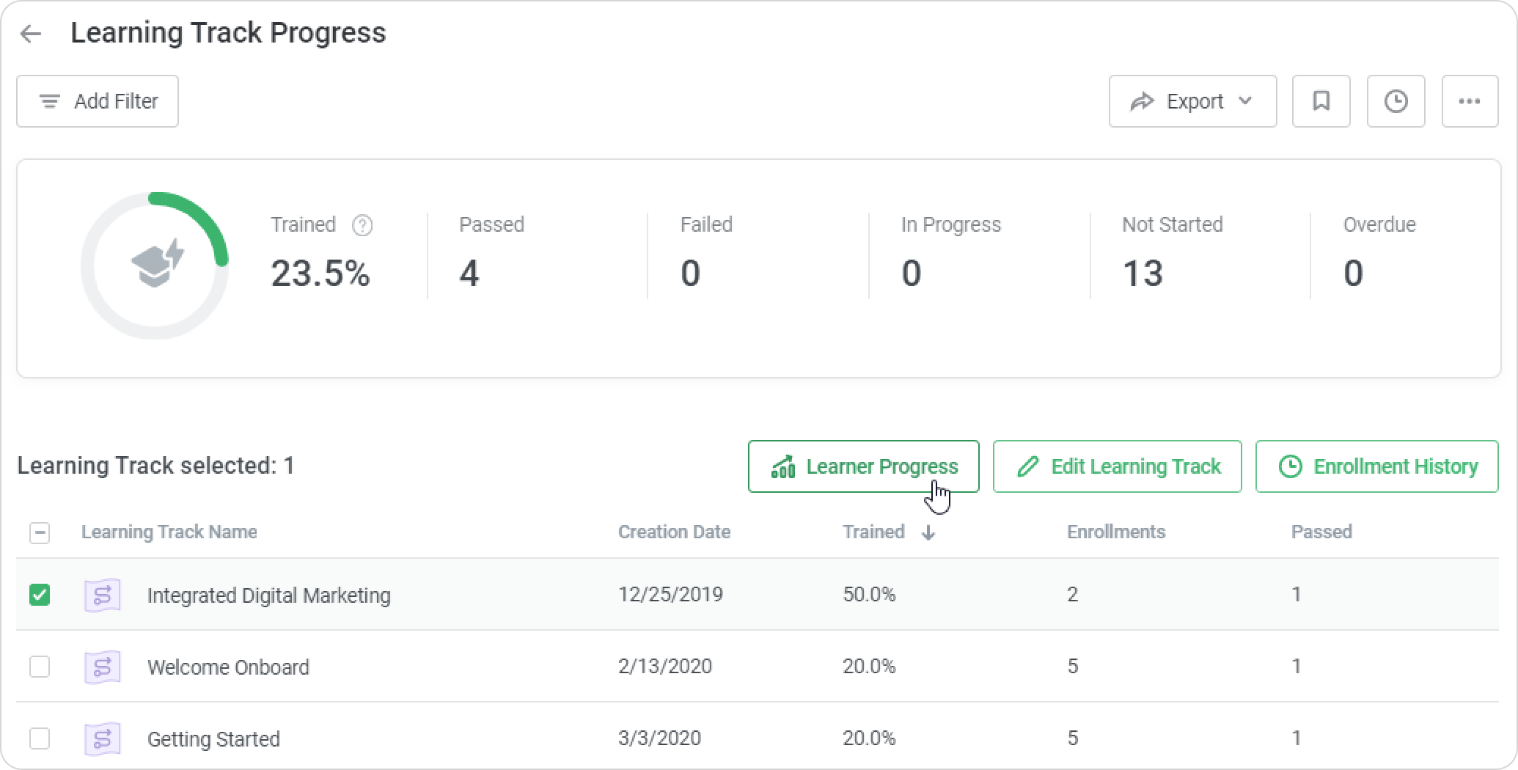This screenshot has width=1518, height=770.
Task: Open the three-dots more options menu
Action: 1470,101
